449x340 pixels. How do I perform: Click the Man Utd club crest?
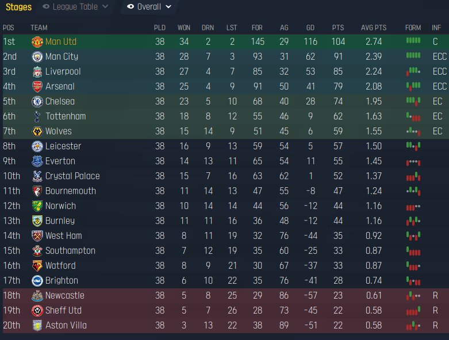[37, 42]
